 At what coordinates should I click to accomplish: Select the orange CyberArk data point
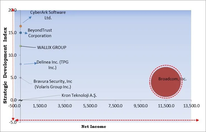[21, 26]
